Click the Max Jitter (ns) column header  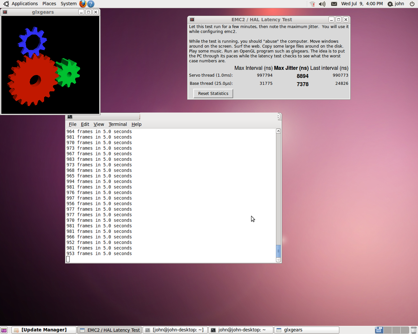291,68
